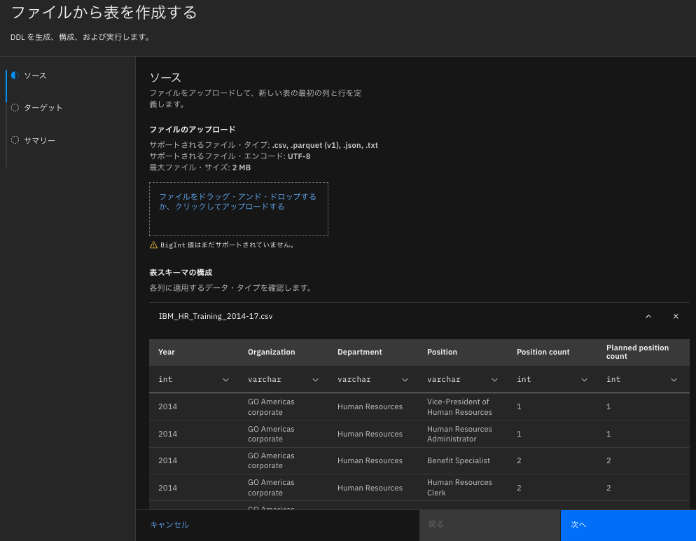Open the Year column data type dropdown
The image size is (696, 541).
[225, 379]
